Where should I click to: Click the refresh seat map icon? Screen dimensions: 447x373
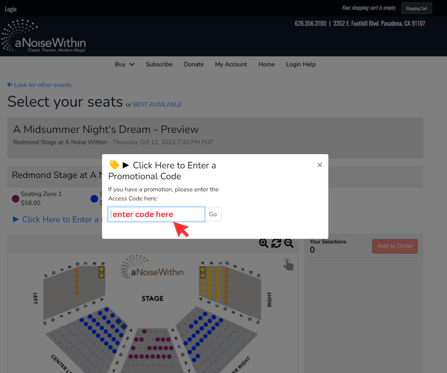[276, 243]
